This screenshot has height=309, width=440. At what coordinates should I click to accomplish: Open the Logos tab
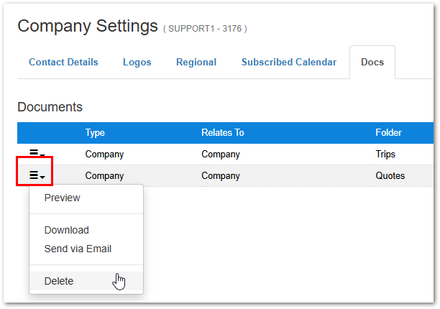click(137, 62)
